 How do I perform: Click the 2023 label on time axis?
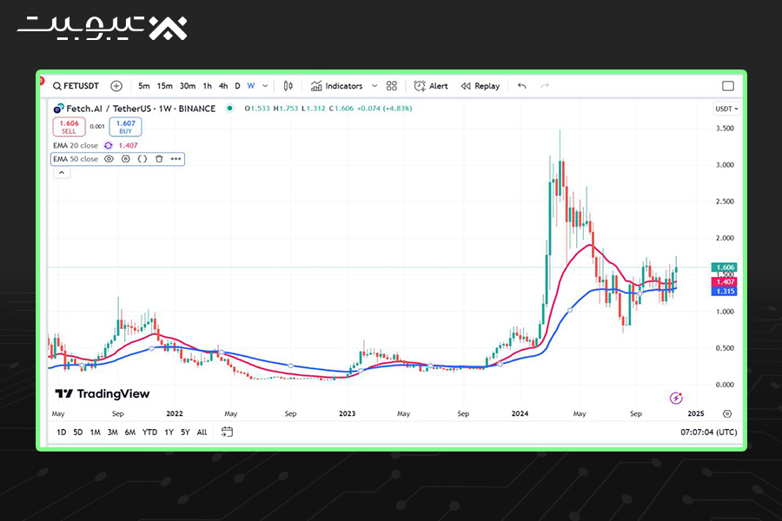(347, 414)
